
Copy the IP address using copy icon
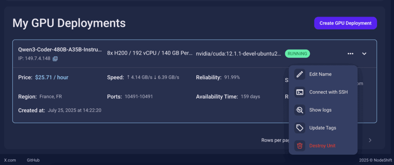[x=55, y=58]
